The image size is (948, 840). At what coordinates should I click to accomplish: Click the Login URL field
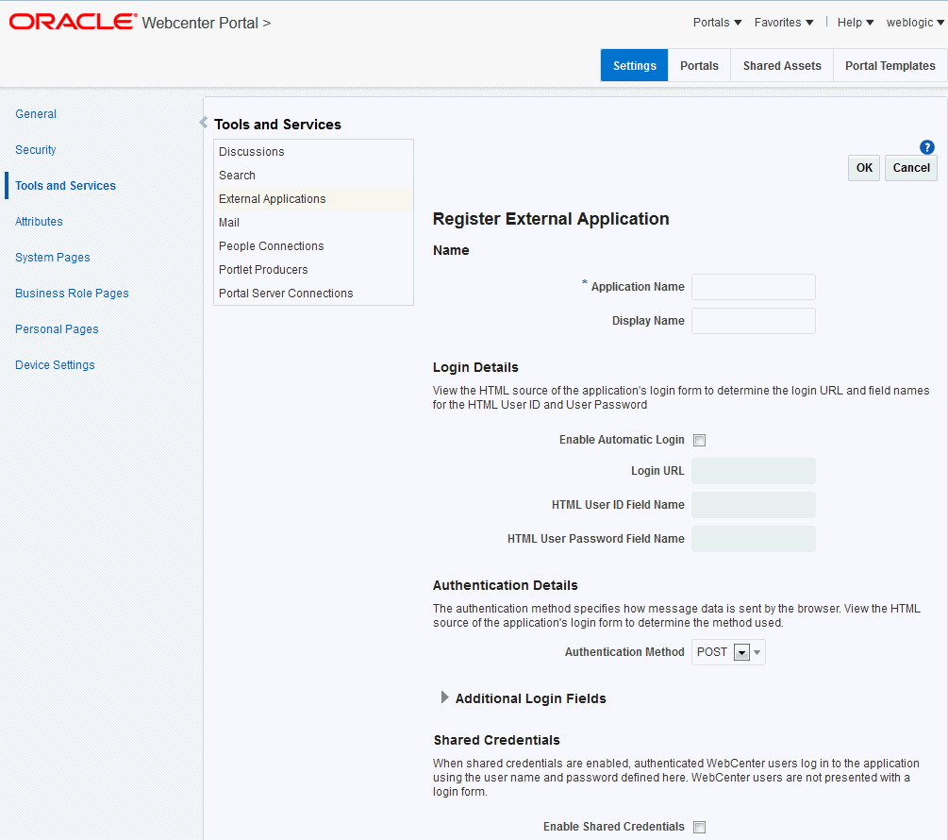pyautogui.click(x=754, y=471)
